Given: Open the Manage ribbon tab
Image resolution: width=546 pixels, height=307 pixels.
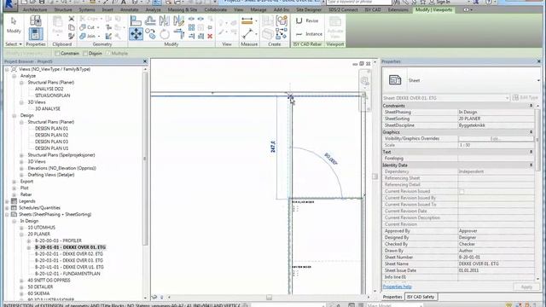Looking at the screenshot, I should tap(258, 9).
